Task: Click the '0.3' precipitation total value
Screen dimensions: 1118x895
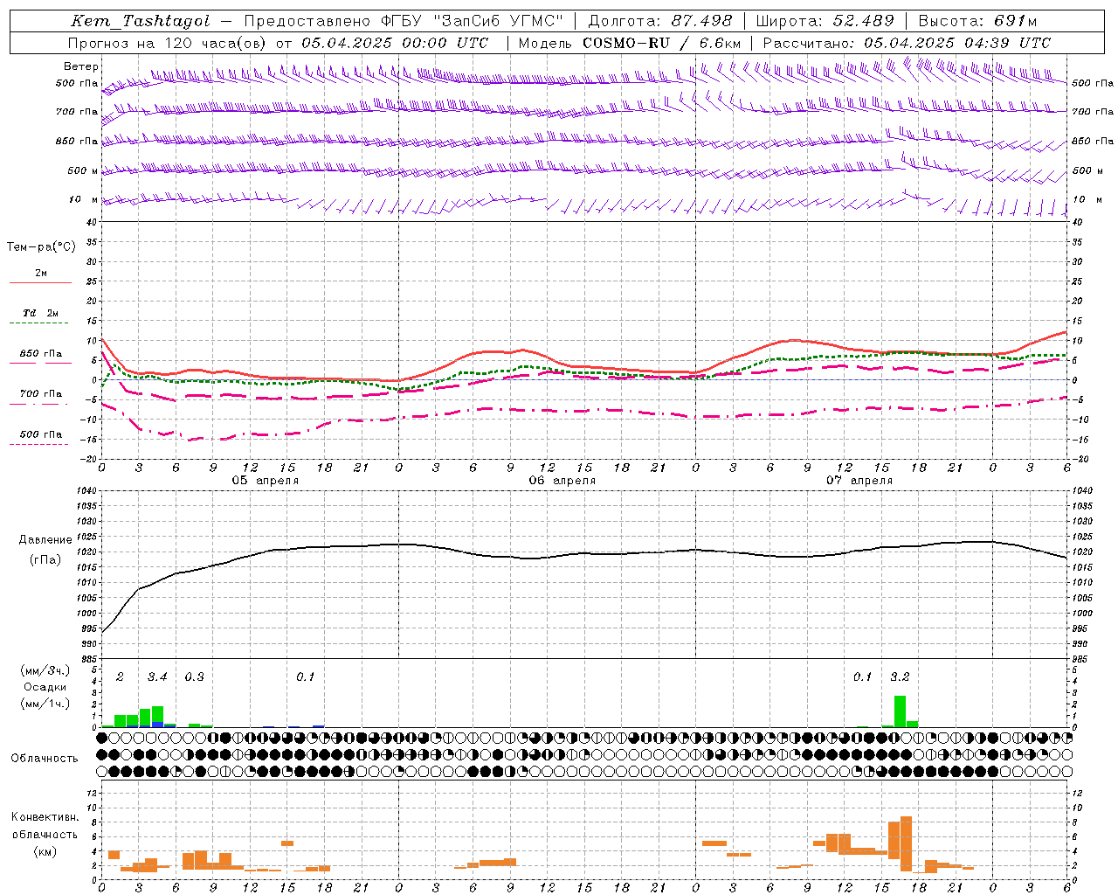Action: (x=194, y=677)
